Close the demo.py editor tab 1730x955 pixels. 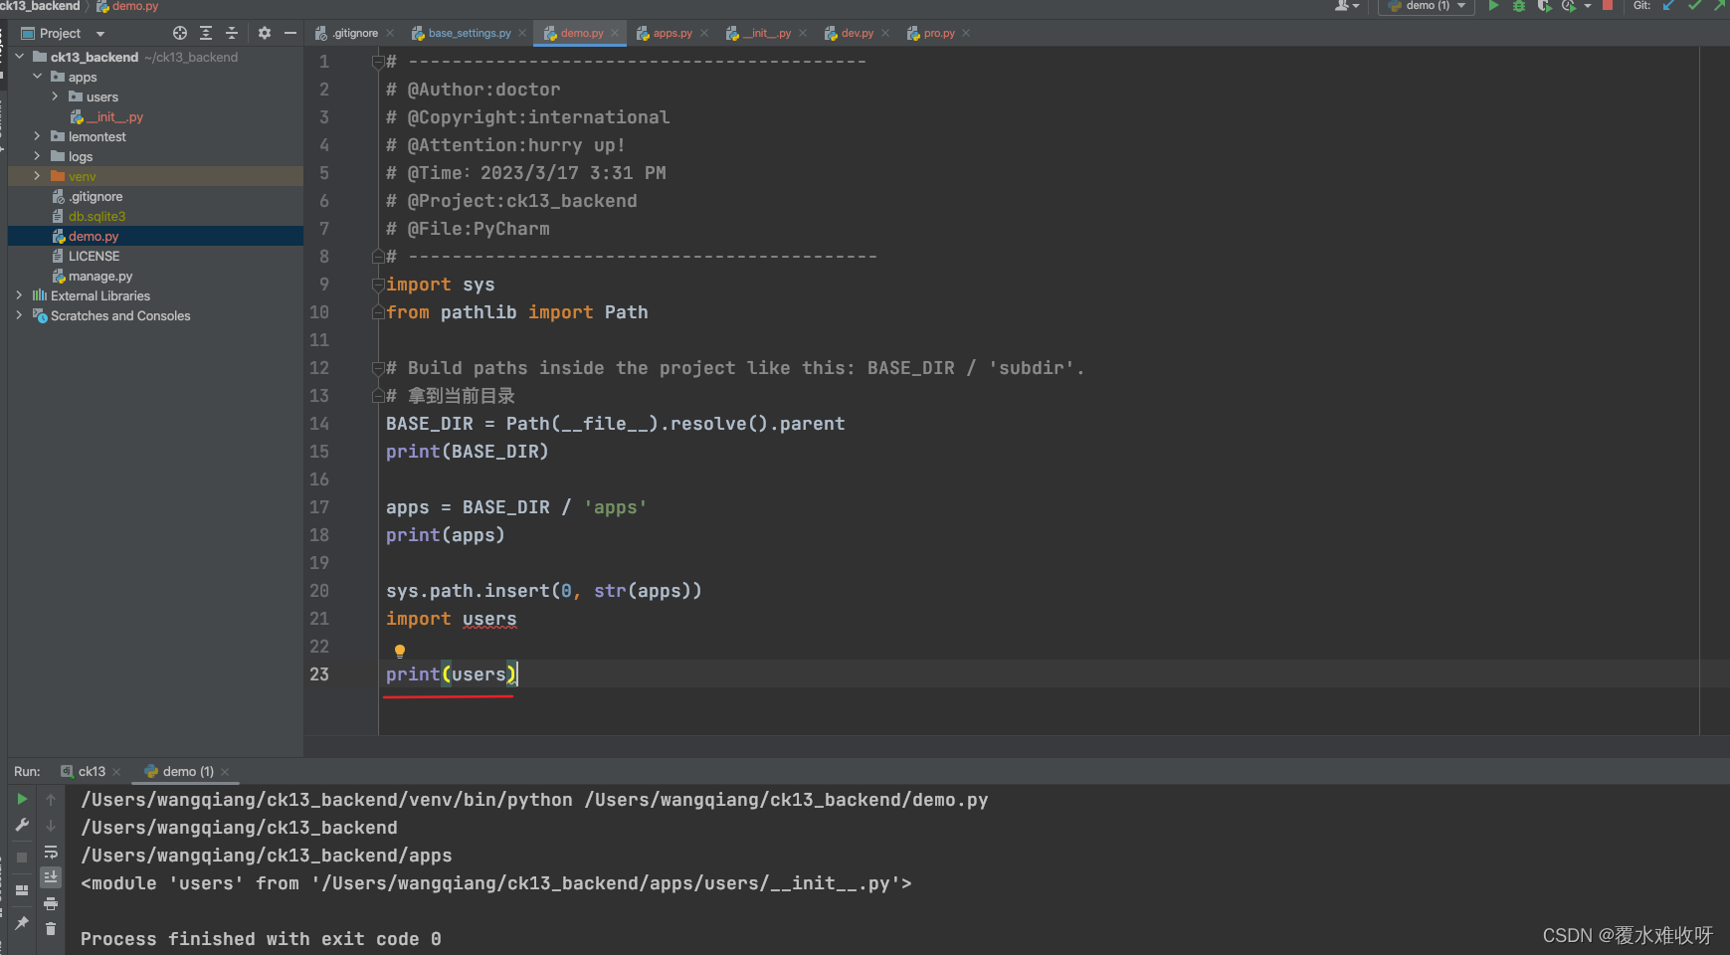click(615, 33)
